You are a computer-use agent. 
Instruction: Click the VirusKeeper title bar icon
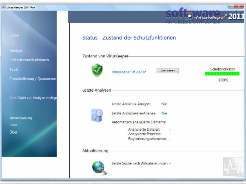pyautogui.click(x=3, y=7)
